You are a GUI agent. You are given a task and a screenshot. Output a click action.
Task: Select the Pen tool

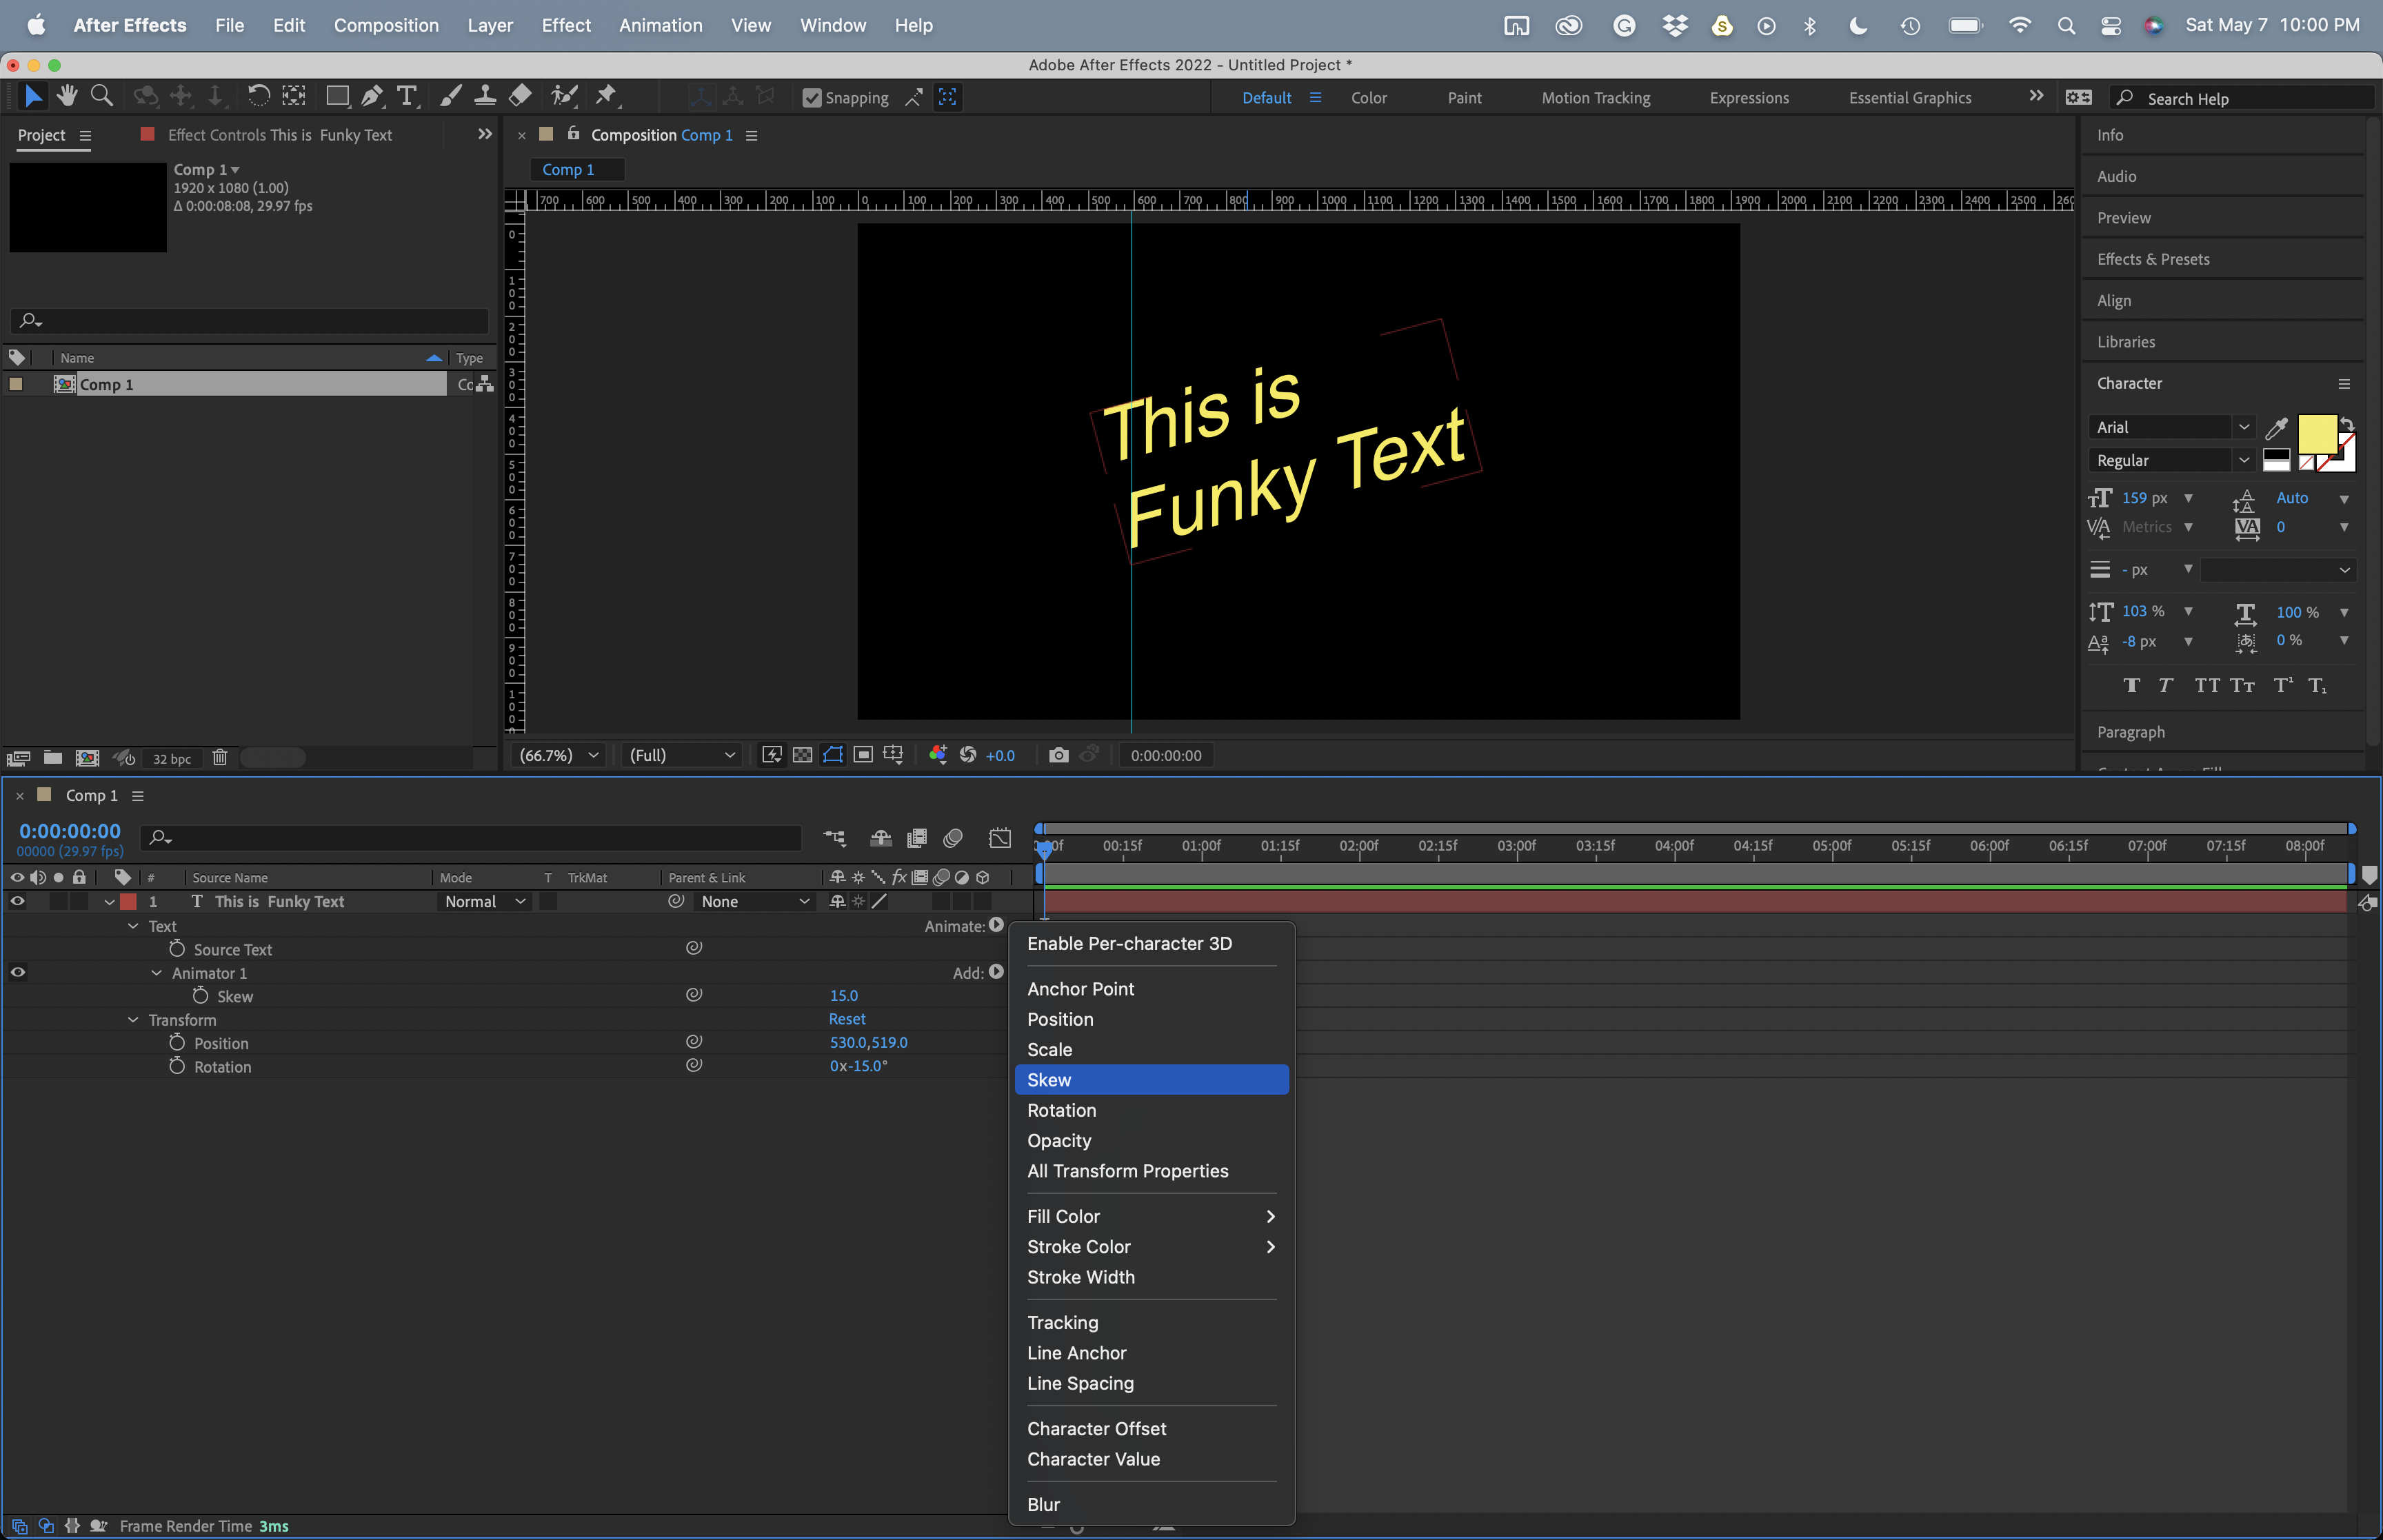[372, 96]
